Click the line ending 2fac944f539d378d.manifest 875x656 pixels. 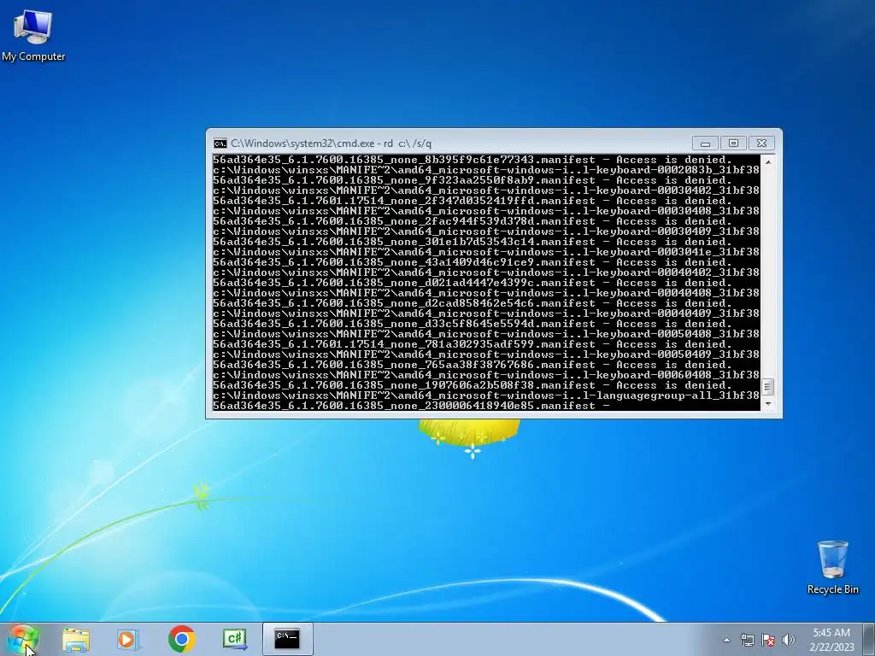click(472, 221)
